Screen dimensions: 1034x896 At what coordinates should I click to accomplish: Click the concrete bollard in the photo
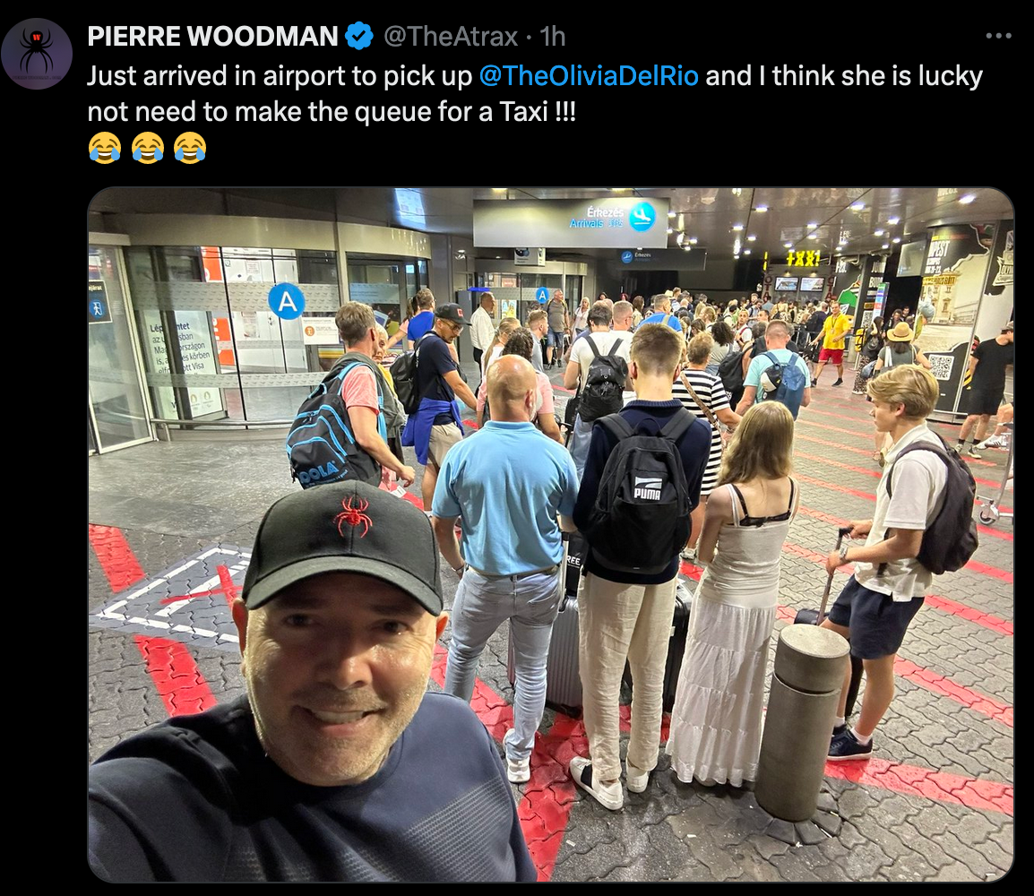click(x=800, y=720)
